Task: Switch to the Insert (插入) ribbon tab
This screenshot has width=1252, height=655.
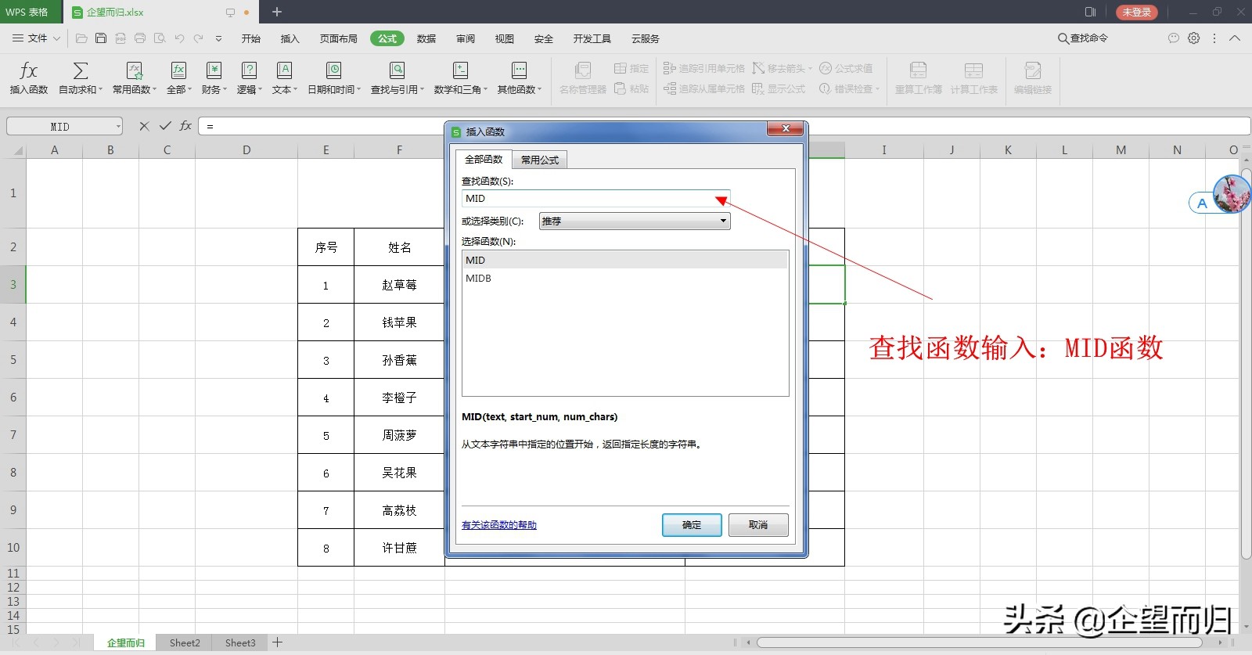Action: click(290, 38)
